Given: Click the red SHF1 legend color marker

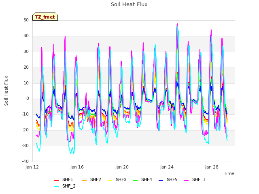Looking at the screenshot, I should pos(57,180).
